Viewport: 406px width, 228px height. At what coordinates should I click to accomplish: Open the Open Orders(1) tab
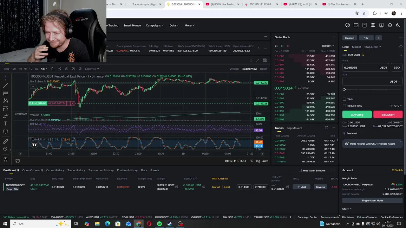click(32, 170)
